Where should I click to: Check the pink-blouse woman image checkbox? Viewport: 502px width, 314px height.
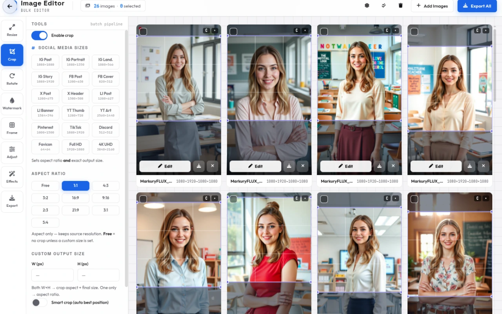click(x=233, y=31)
